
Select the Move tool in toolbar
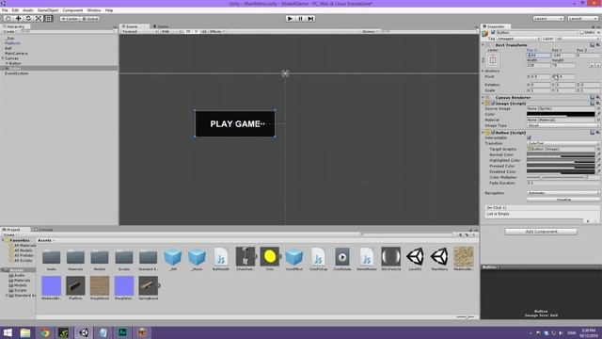[18, 19]
